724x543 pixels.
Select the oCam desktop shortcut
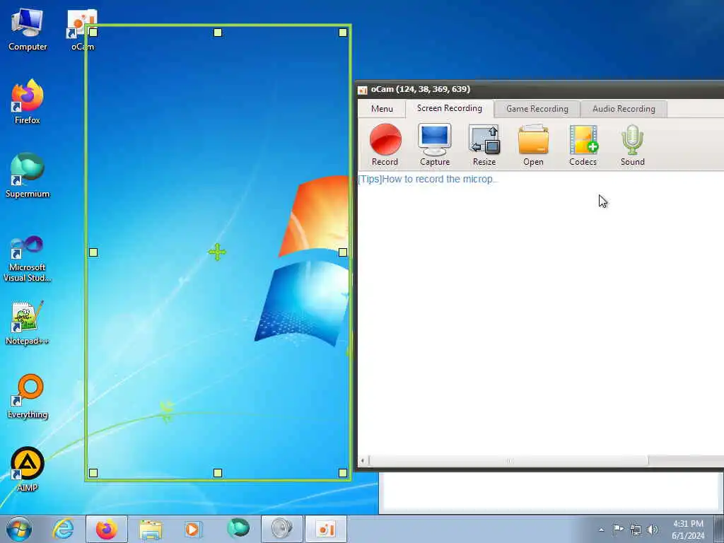pyautogui.click(x=82, y=30)
